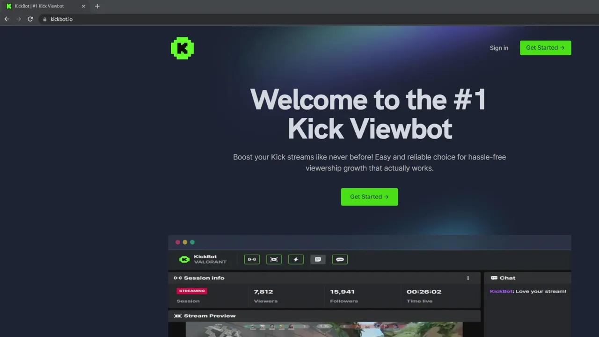Click the lock icon in the address bar
Image resolution: width=599 pixels, height=337 pixels.
tap(45, 19)
